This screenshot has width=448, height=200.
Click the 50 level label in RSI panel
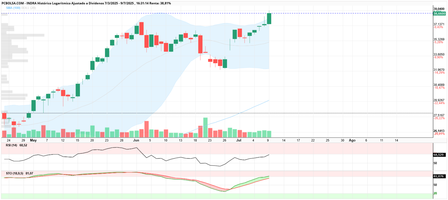(435, 163)
